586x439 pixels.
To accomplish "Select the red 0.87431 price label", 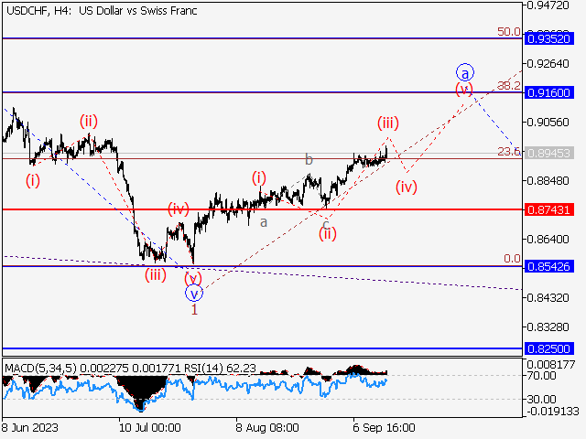I will (x=549, y=209).
